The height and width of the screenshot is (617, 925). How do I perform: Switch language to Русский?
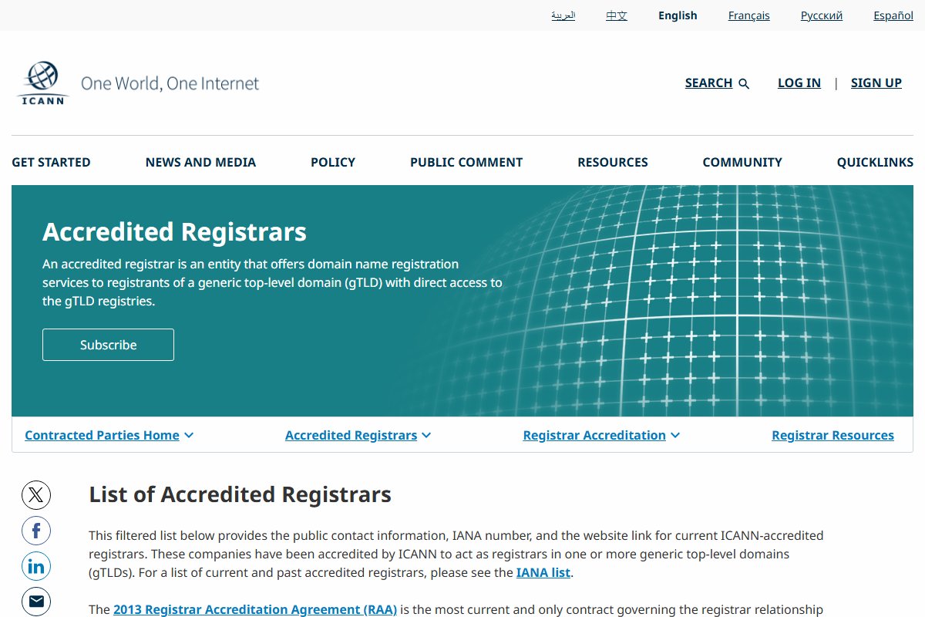[822, 15]
